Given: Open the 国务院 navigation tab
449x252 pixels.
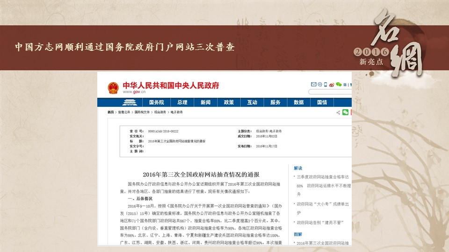Looking at the screenshot, I should point(156,102).
